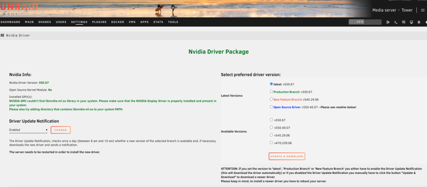Open the Dashboard tab
This screenshot has height=188, width=427.
[x=10, y=22]
